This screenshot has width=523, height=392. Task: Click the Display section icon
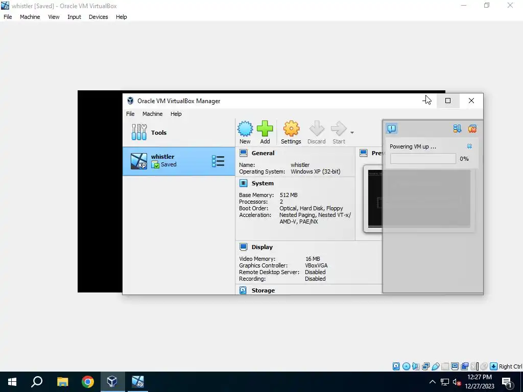244,247
